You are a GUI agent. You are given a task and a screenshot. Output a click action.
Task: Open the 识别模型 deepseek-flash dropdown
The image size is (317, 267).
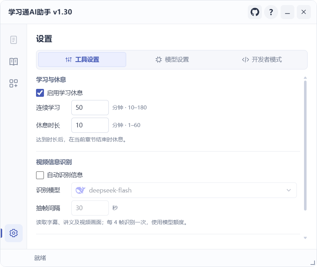(184, 190)
